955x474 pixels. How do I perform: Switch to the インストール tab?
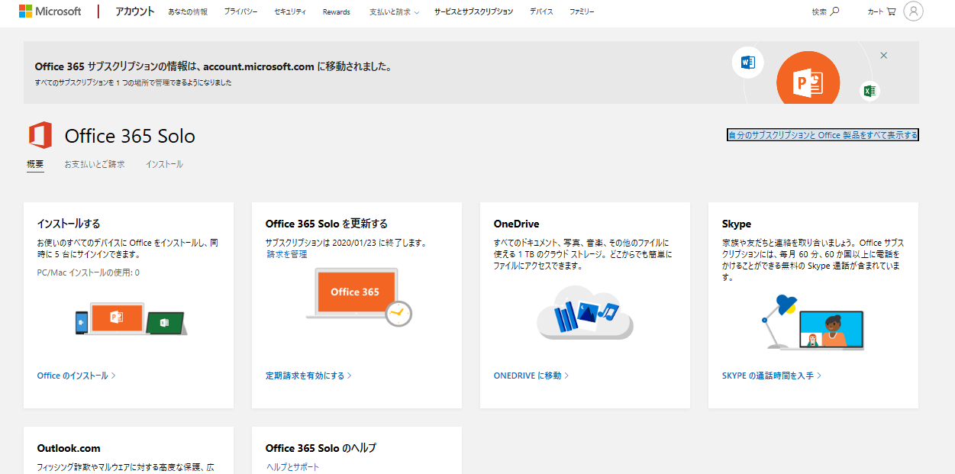164,164
